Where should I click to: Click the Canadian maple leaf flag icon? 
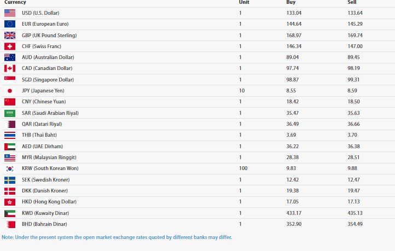[10, 68]
